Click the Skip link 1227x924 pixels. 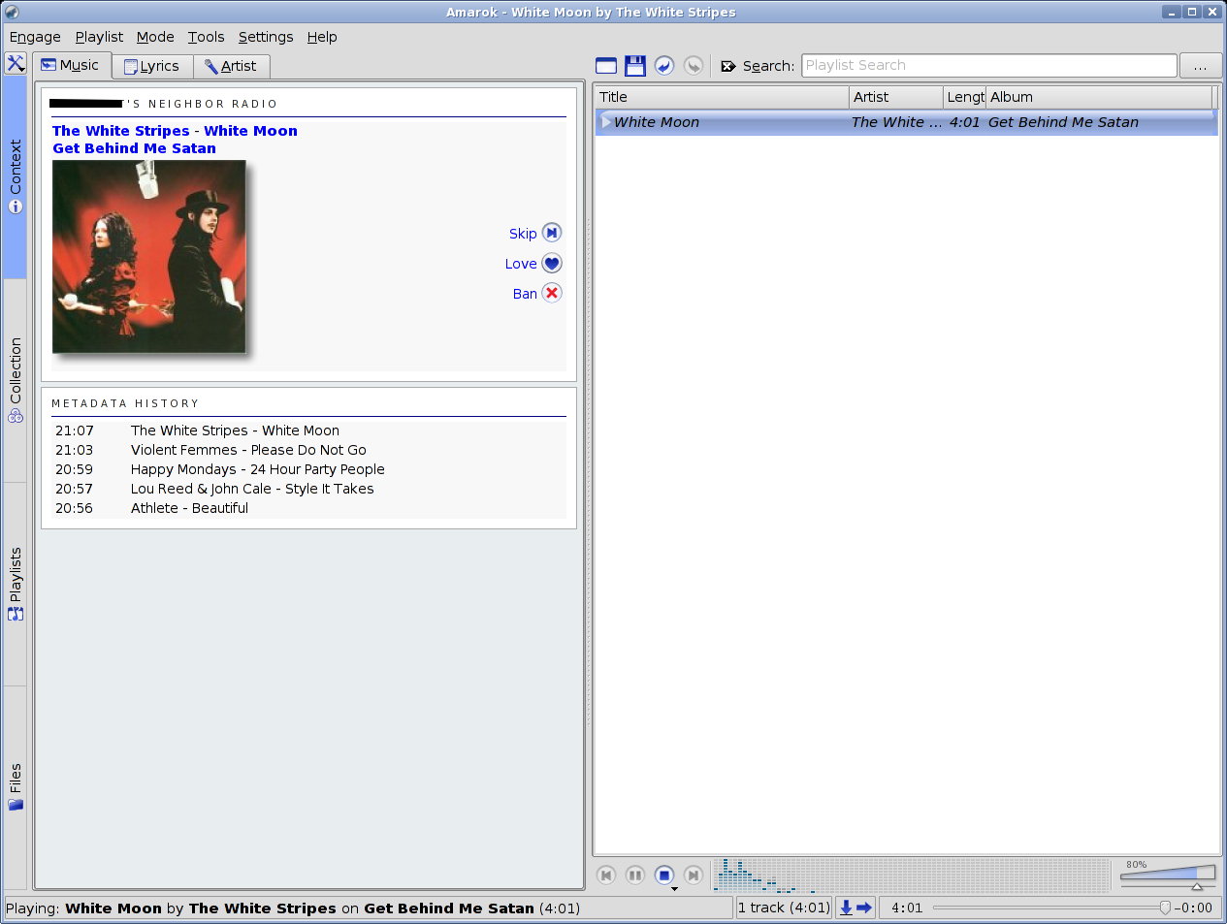[523, 234]
